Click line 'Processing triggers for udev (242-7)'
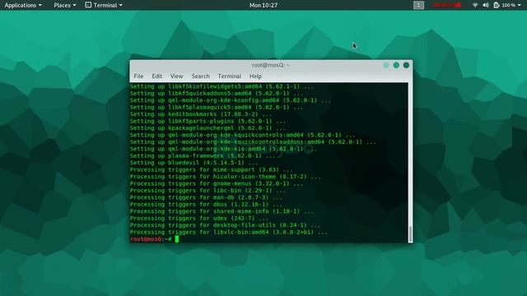Image resolution: width=527 pixels, height=296 pixels. (x=199, y=218)
